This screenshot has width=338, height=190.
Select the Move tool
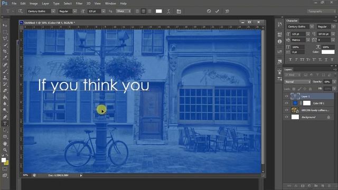(5, 25)
